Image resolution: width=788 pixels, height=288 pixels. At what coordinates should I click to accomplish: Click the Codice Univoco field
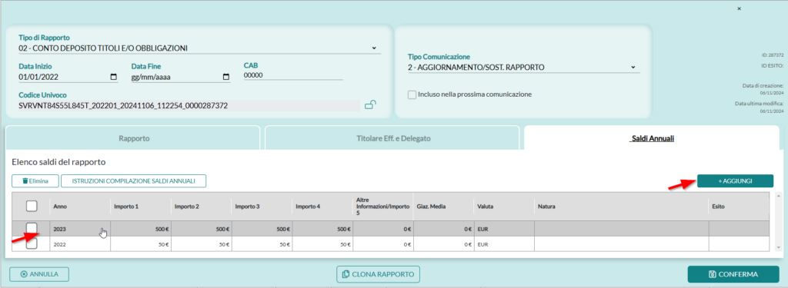point(189,106)
